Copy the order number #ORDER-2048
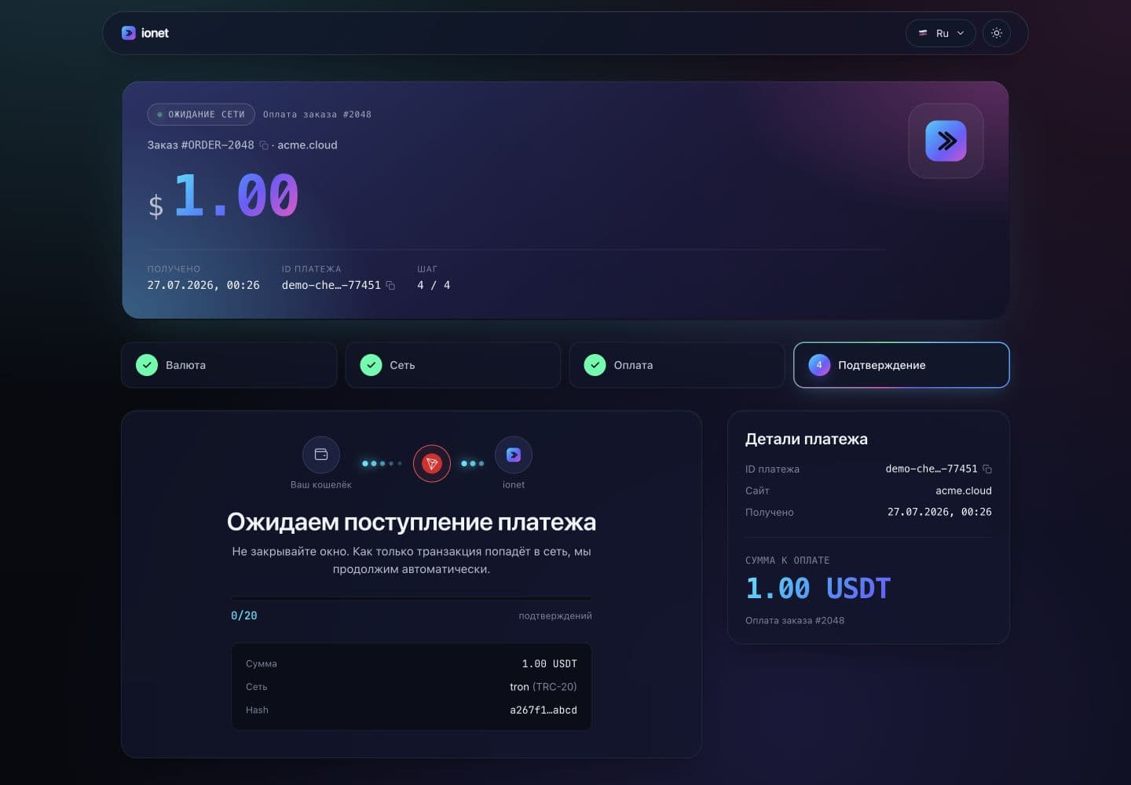The image size is (1131, 785). click(264, 145)
